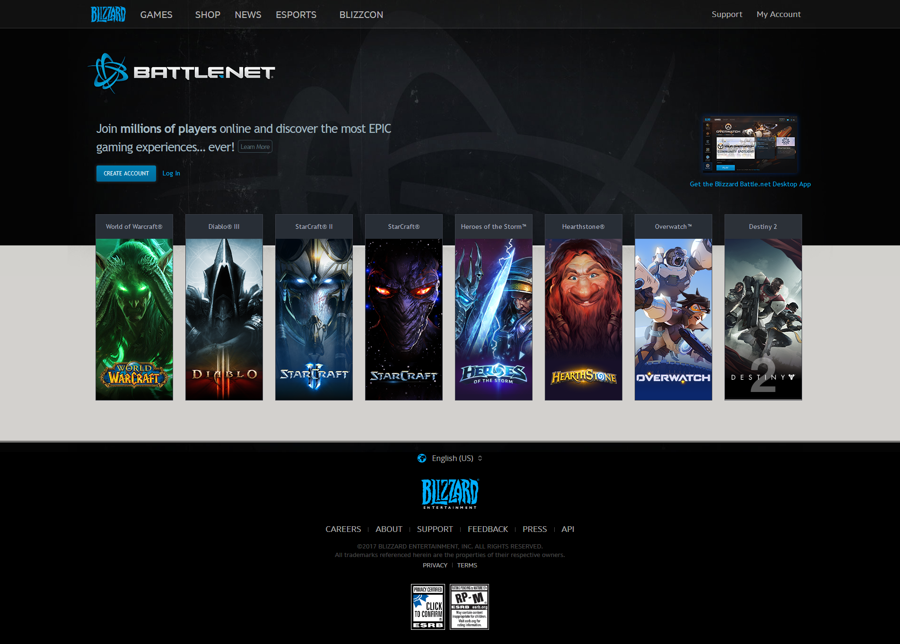Open the FEEDBACK footer link
The width and height of the screenshot is (900, 644).
pos(488,529)
